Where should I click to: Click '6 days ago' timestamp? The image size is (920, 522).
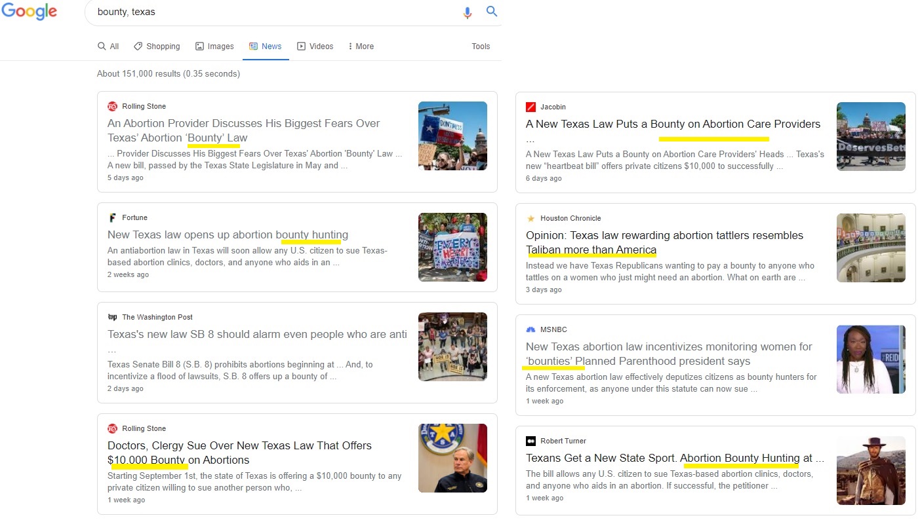544,178
